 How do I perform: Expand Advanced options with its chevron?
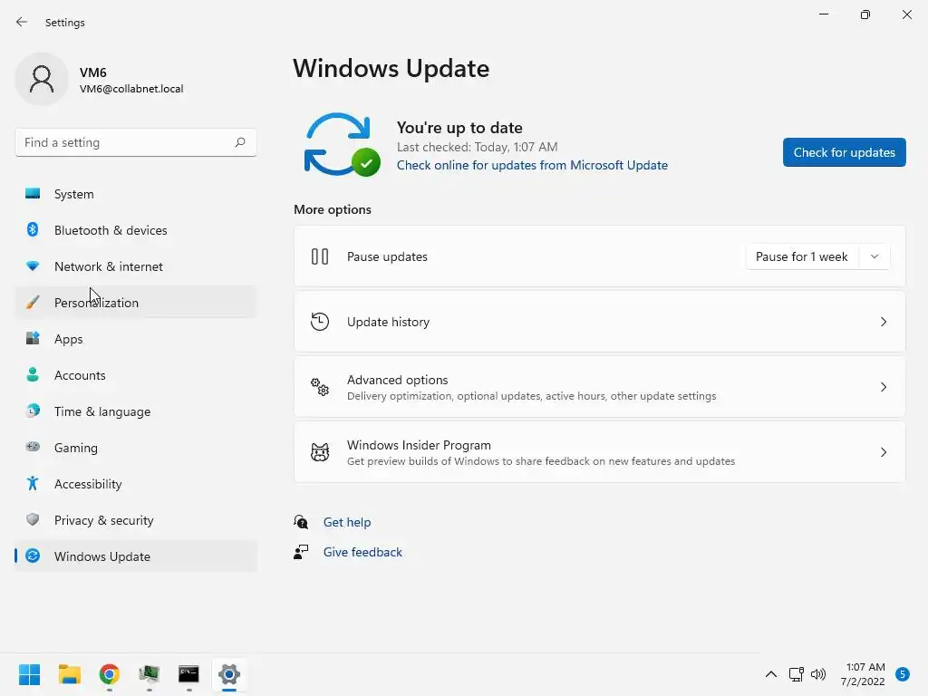883,387
